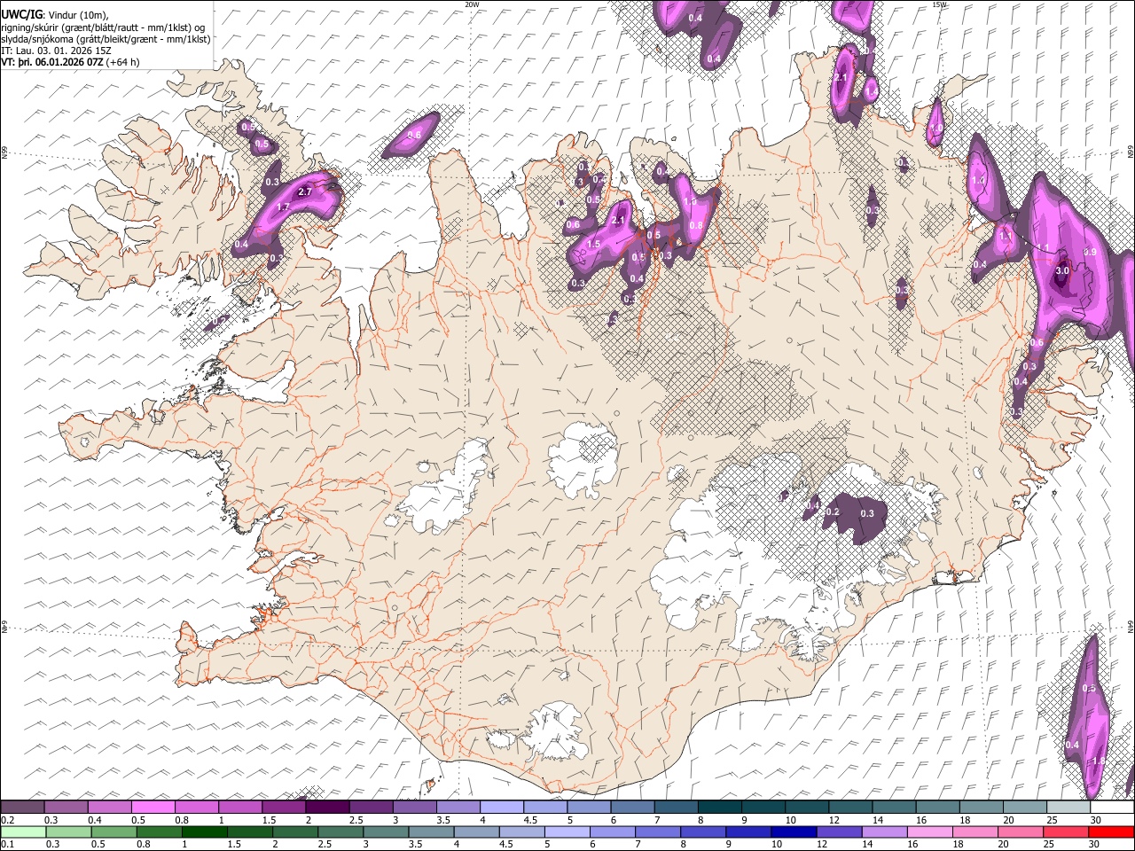Click the upper legend swatch for 0.2

22,808
